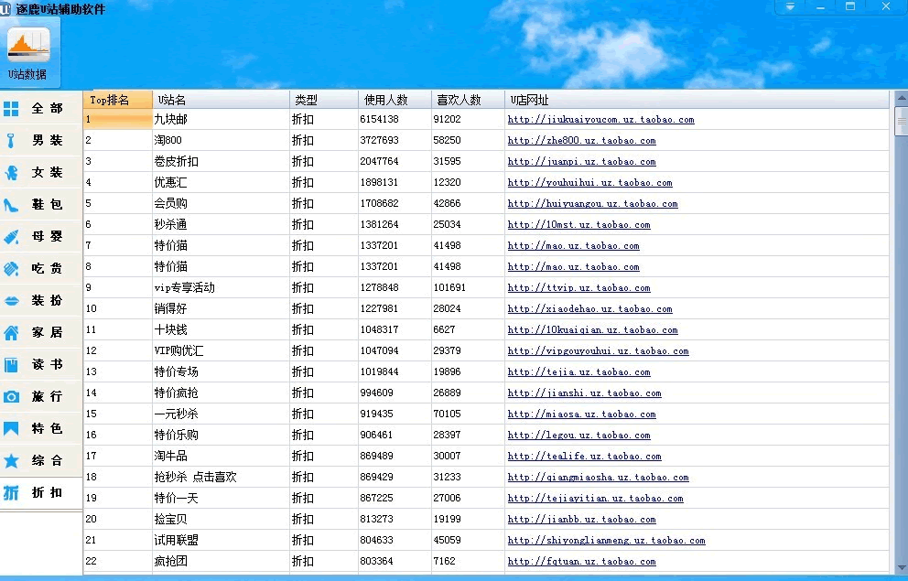
Task: Click the 母婴 icon in sidebar
Action: click(x=11, y=237)
